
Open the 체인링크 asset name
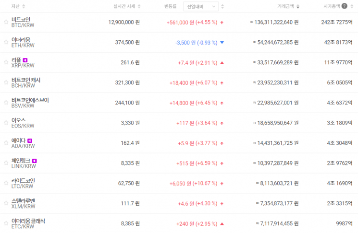click(21, 160)
